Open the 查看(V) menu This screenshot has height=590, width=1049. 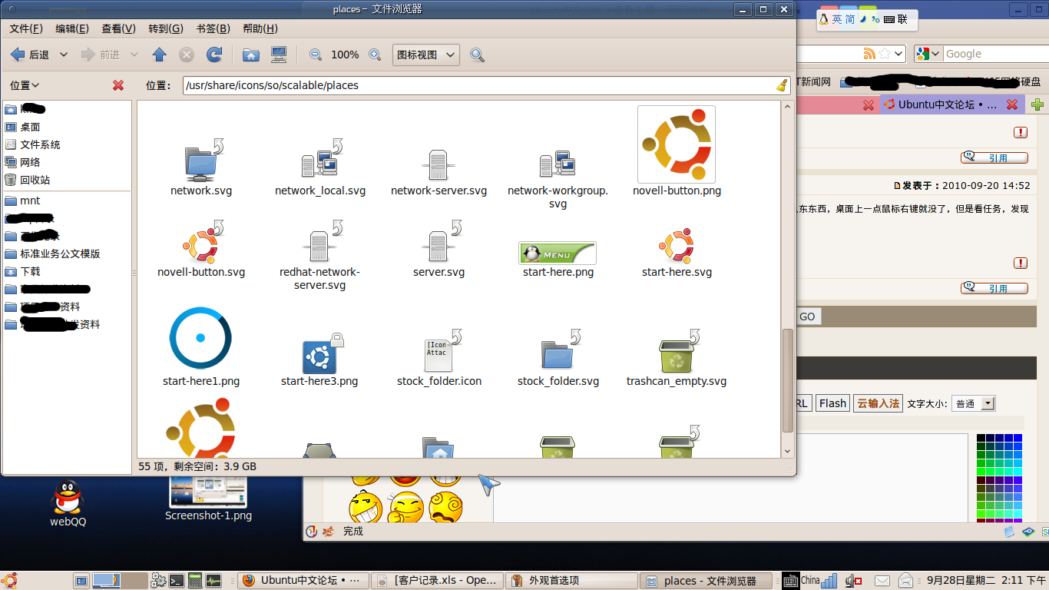(x=118, y=28)
